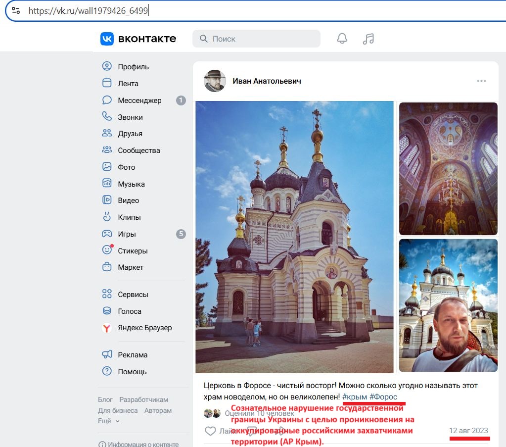Screen dimensions: 506x447
Task: Click the Реклама megaphone icon
Action: (107, 354)
